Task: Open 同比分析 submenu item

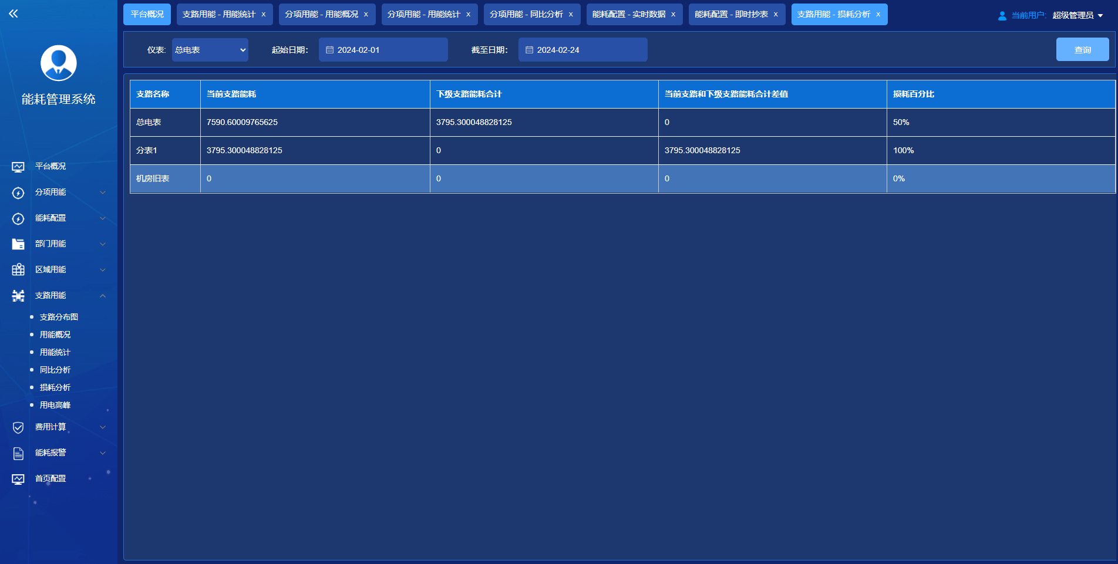Action: pos(55,370)
